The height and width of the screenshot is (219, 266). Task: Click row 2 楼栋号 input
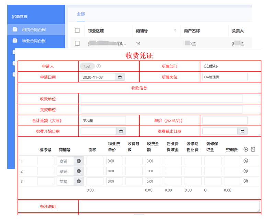[46, 171]
